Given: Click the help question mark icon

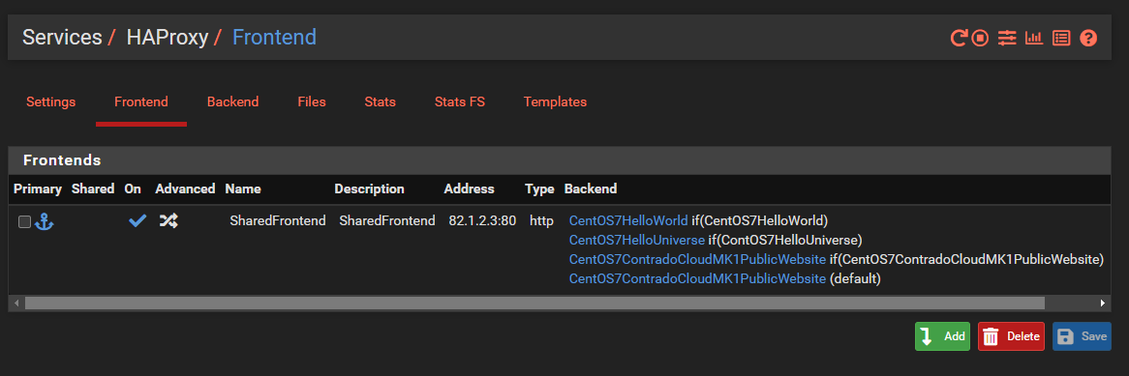Looking at the screenshot, I should 1088,38.
